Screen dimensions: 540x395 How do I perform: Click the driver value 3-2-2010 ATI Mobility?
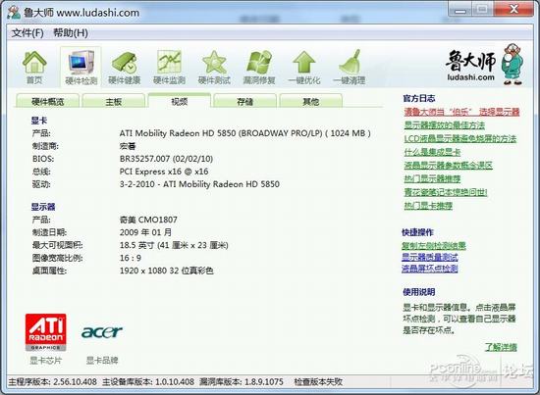point(199,184)
